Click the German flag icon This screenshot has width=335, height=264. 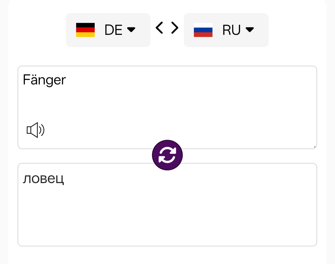[85, 30]
